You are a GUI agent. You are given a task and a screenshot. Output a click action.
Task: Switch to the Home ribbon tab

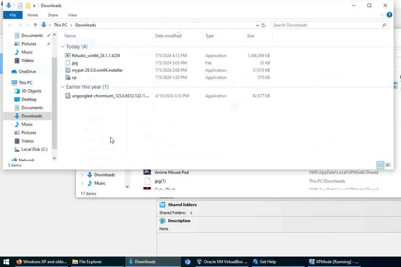[33, 15]
